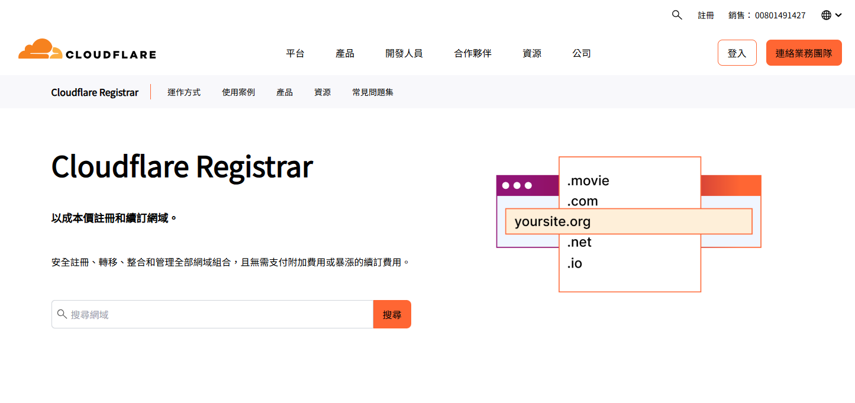855x403 pixels.
Task: Open the 開發人員 menu
Action: pos(404,53)
